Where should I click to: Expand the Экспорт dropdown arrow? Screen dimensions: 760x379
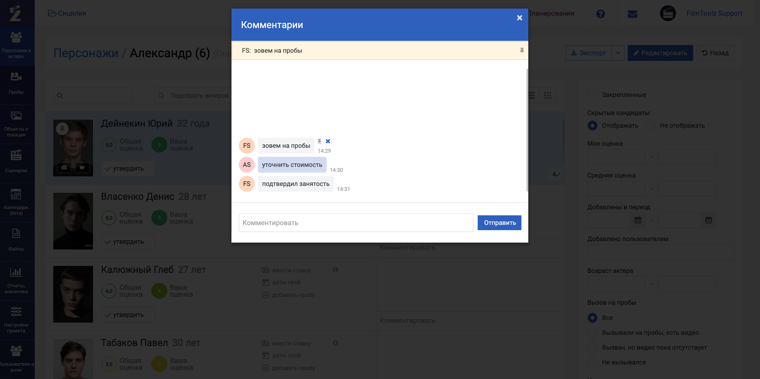pos(618,53)
